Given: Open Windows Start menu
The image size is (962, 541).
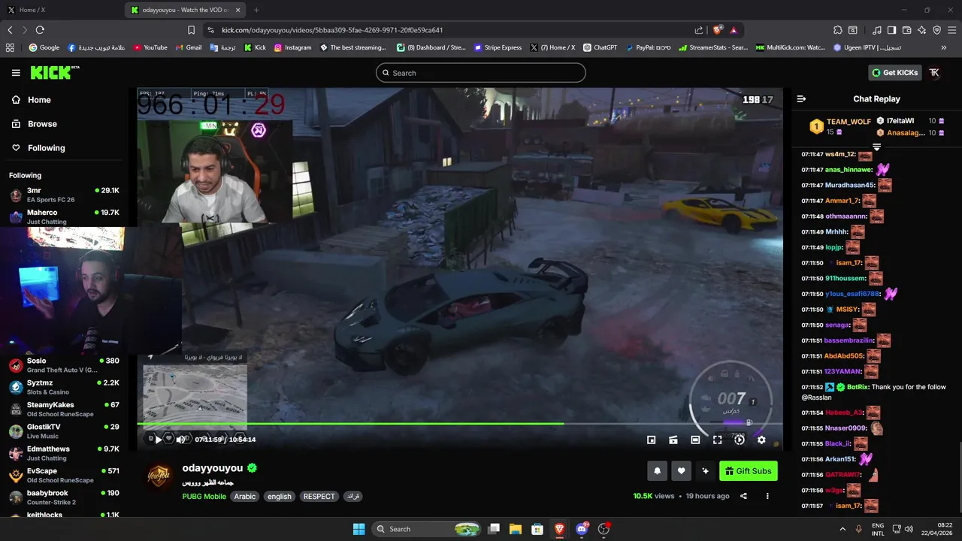Looking at the screenshot, I should tap(358, 529).
